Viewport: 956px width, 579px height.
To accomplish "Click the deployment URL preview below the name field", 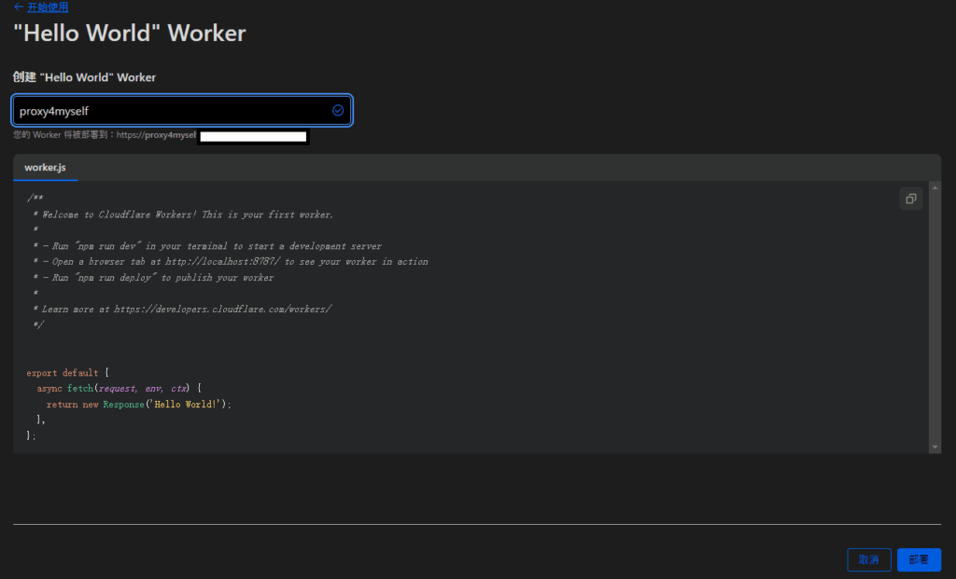I will coord(159,135).
